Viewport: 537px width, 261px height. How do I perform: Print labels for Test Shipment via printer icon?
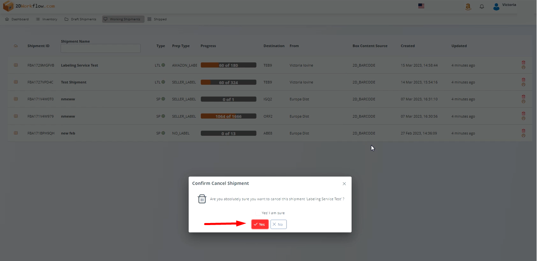tap(523, 85)
